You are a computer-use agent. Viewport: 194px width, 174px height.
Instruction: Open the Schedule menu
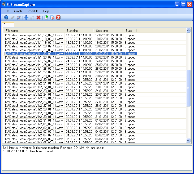coord(33,11)
